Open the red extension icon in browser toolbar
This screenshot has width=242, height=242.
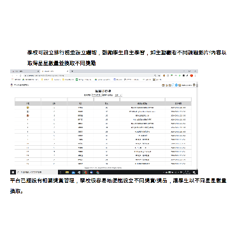(192, 76)
